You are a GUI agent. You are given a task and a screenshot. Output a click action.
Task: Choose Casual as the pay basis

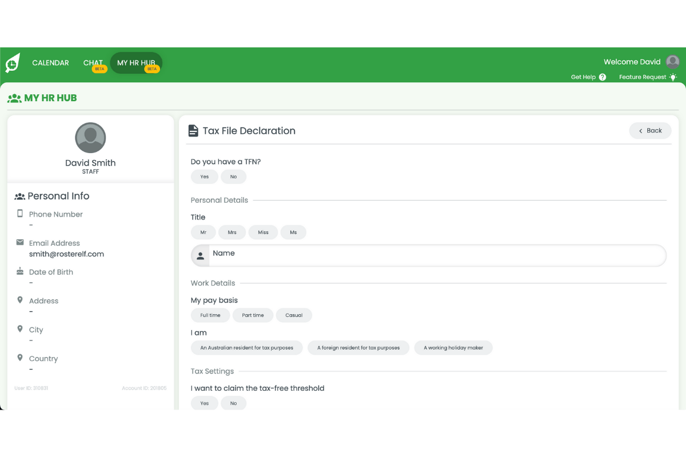(x=294, y=315)
